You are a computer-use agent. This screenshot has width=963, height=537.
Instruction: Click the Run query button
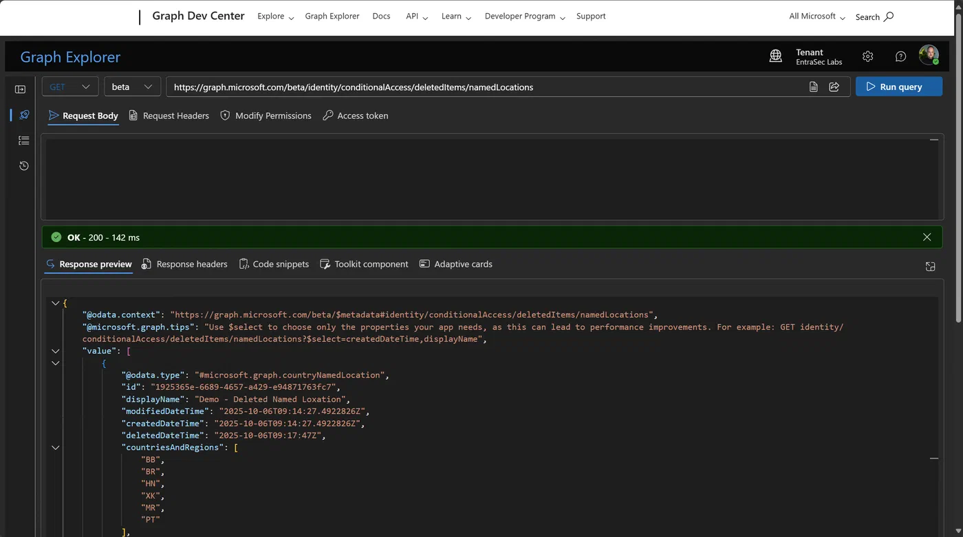(x=899, y=87)
